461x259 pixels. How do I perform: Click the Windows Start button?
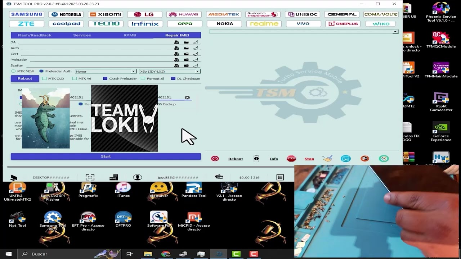[9, 254]
